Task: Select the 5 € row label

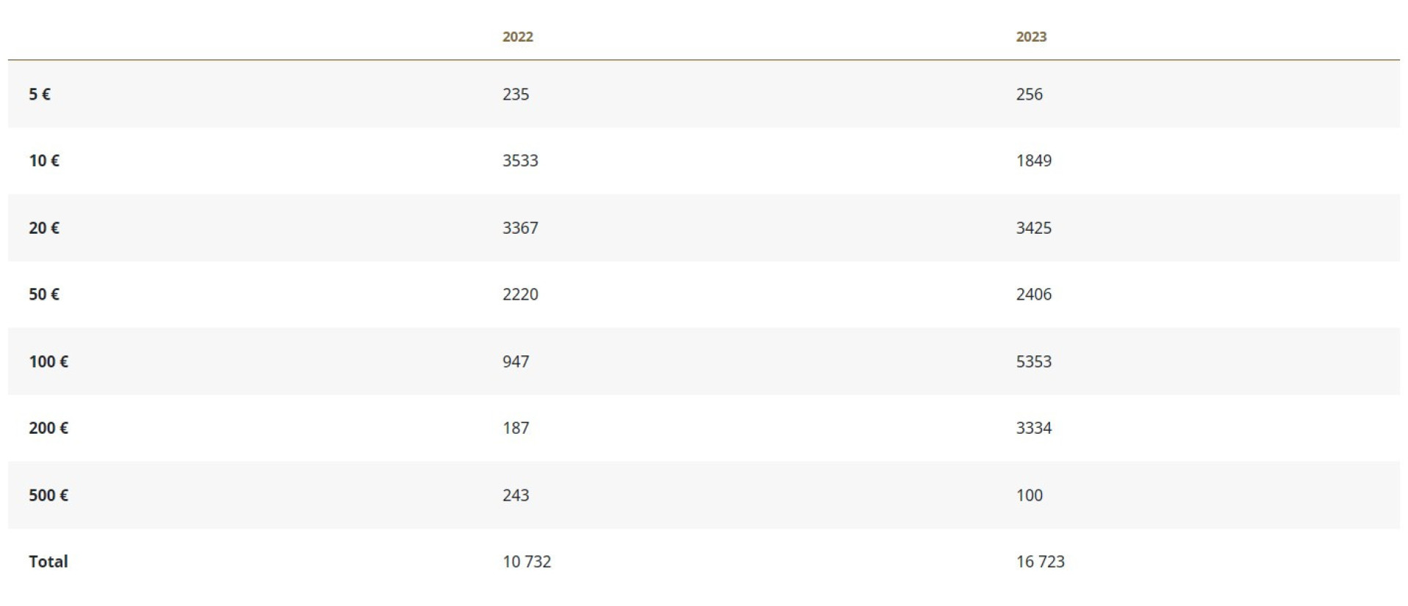Action: [x=40, y=95]
